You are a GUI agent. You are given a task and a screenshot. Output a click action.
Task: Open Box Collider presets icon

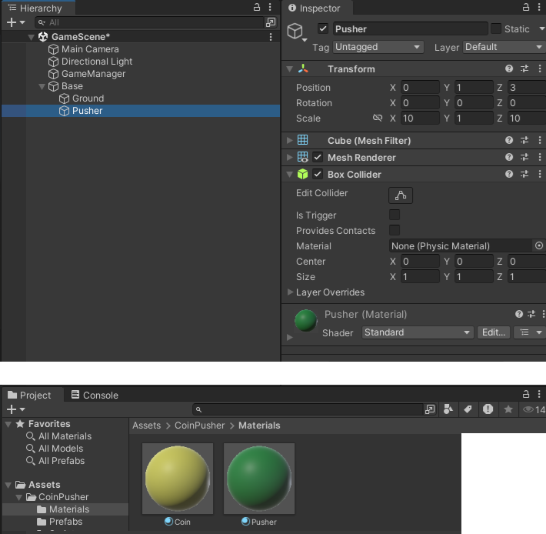click(x=524, y=175)
